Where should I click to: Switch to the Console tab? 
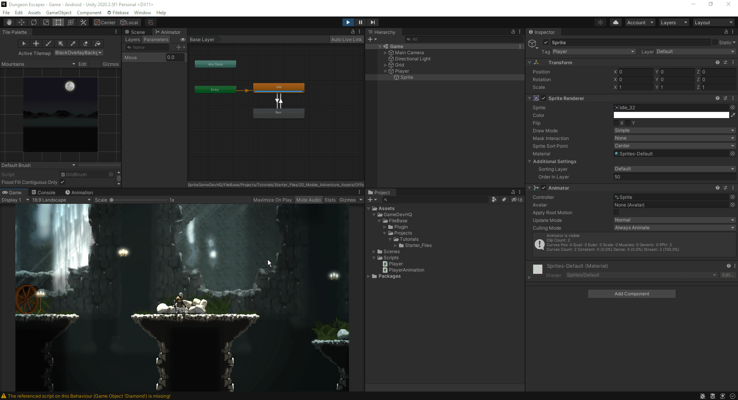[x=43, y=192]
